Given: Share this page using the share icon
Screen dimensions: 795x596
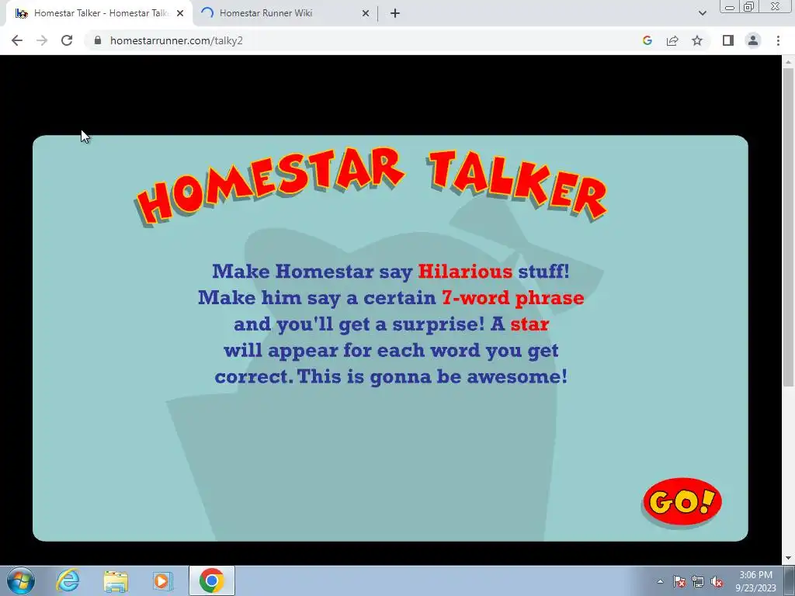Looking at the screenshot, I should [x=672, y=40].
